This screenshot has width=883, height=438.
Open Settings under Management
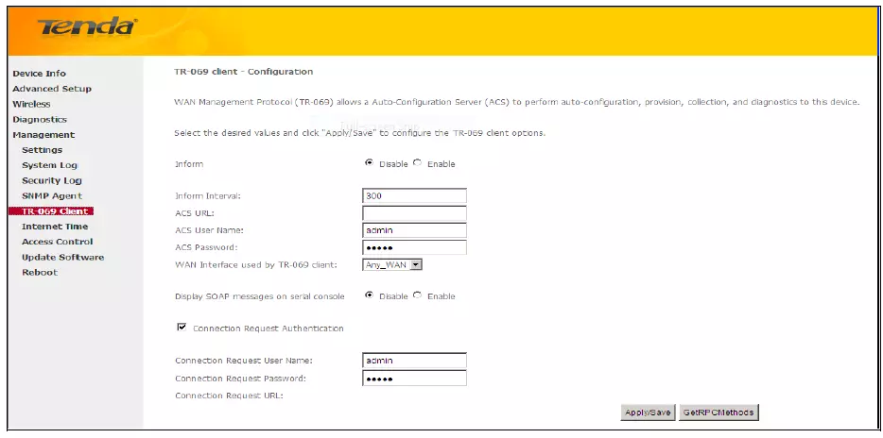pyautogui.click(x=42, y=150)
